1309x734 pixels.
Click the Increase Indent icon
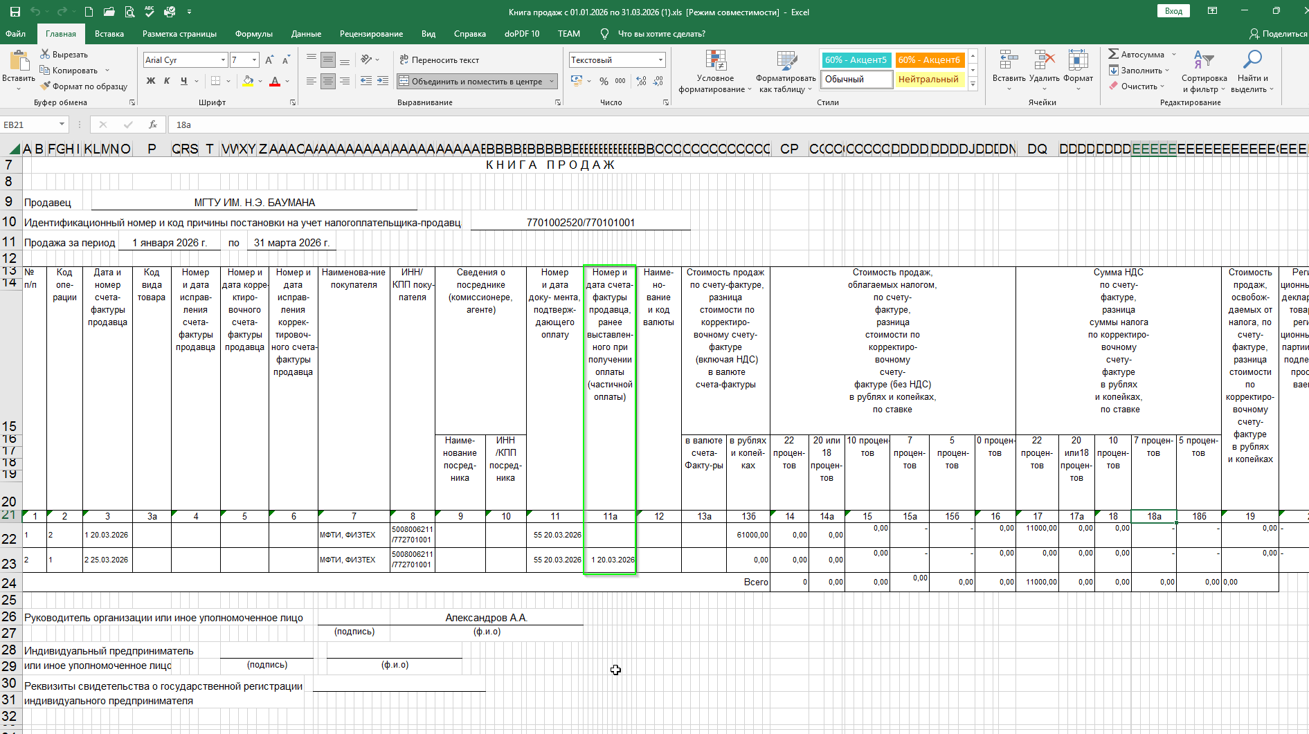point(383,81)
